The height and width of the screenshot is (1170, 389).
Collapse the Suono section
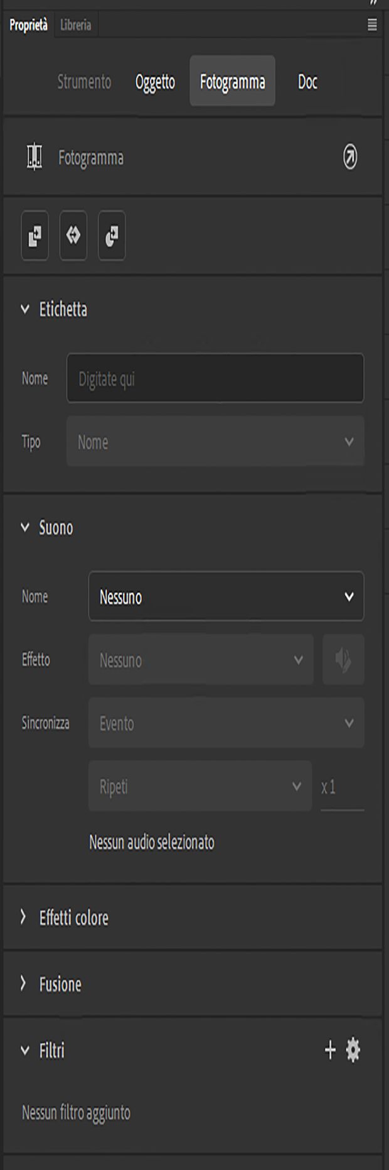(25, 528)
